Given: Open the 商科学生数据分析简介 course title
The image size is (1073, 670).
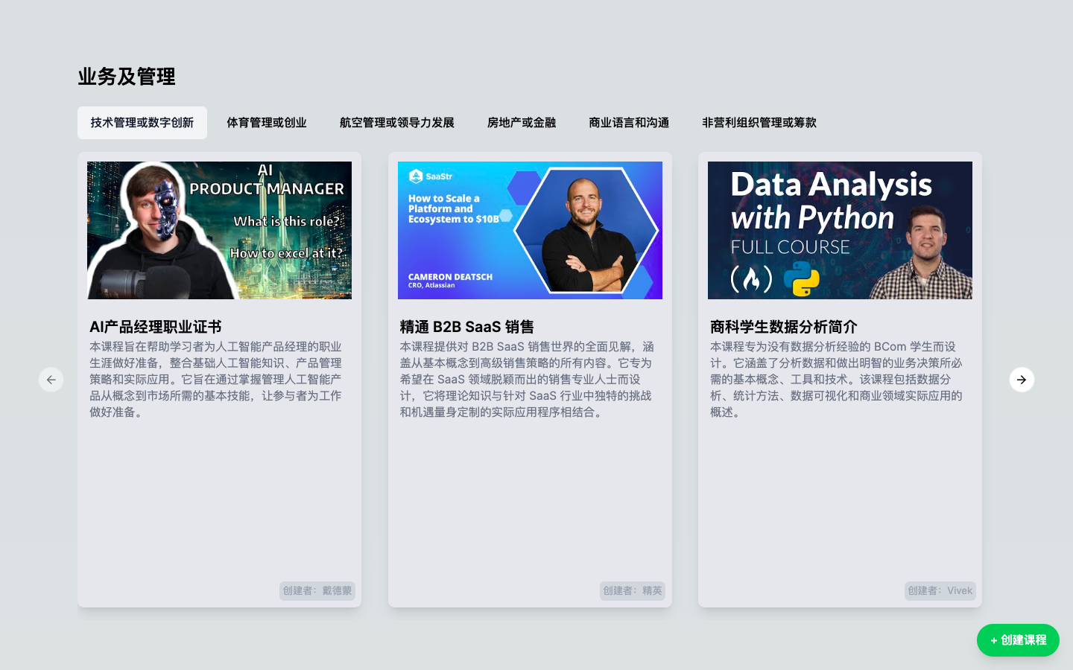Looking at the screenshot, I should [x=784, y=327].
